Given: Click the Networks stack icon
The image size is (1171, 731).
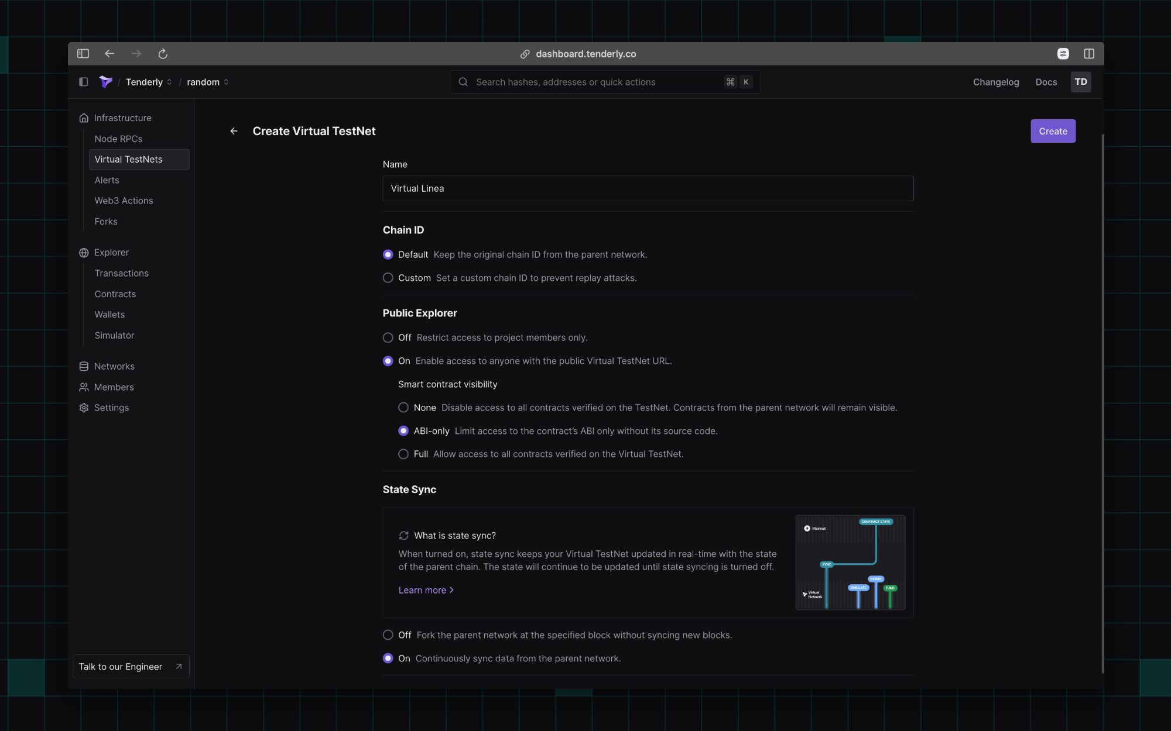Looking at the screenshot, I should pyautogui.click(x=84, y=365).
